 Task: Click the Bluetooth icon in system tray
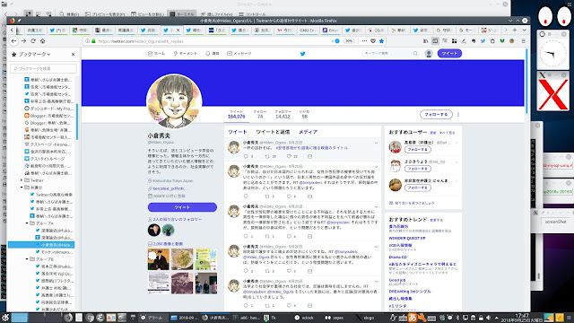[457, 318]
